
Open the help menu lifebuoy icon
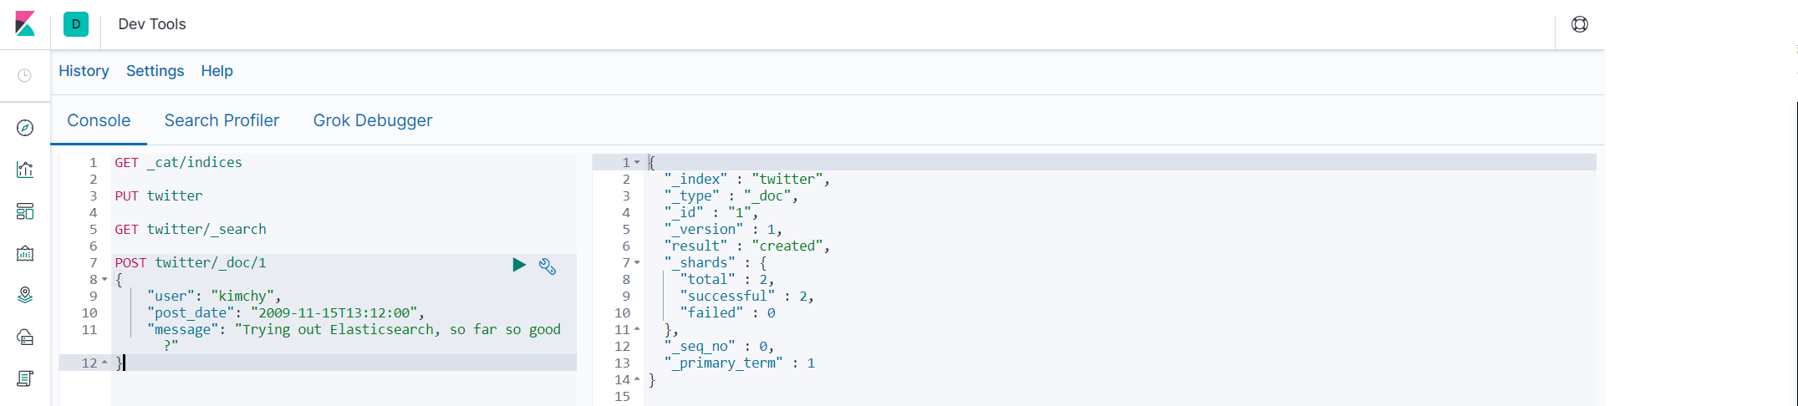[x=1580, y=24]
